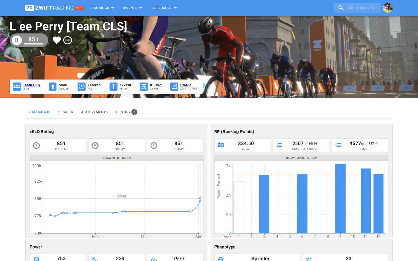Screen dimensions: 418x261
Task: Click the height arrows icon
Action: click(113, 86)
